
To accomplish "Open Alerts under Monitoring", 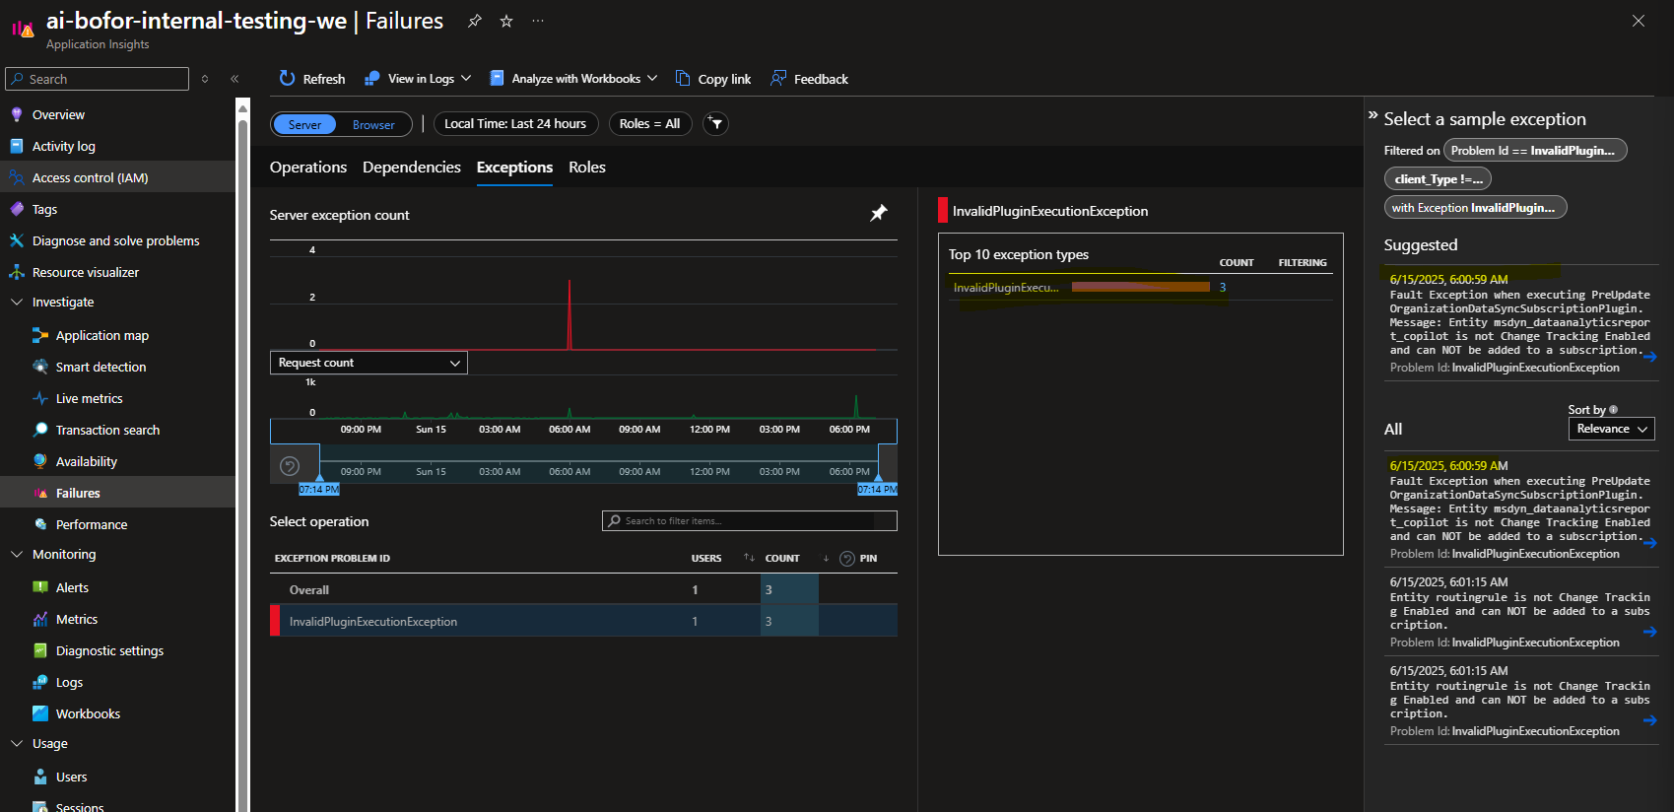I will pyautogui.click(x=72, y=587).
